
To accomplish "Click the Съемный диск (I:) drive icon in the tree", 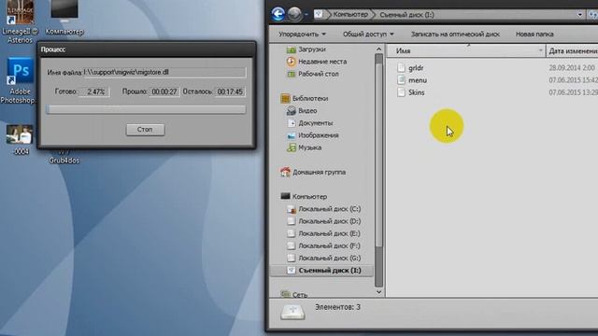I will click(x=291, y=271).
